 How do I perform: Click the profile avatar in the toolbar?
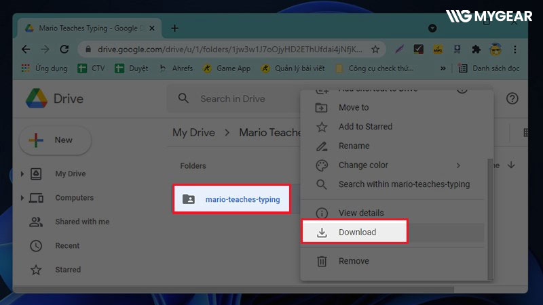point(495,49)
